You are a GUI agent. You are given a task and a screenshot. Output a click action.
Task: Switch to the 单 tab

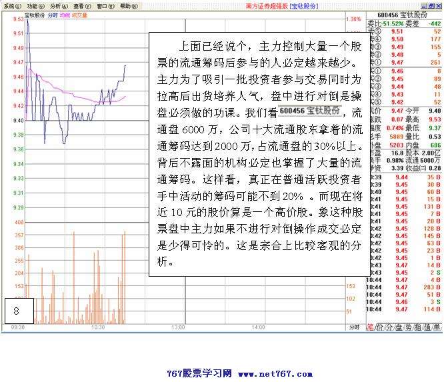pyautogui.click(x=436, y=328)
